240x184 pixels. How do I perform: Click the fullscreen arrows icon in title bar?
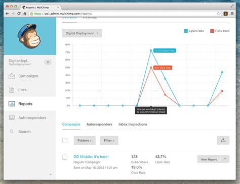[x=232, y=6]
